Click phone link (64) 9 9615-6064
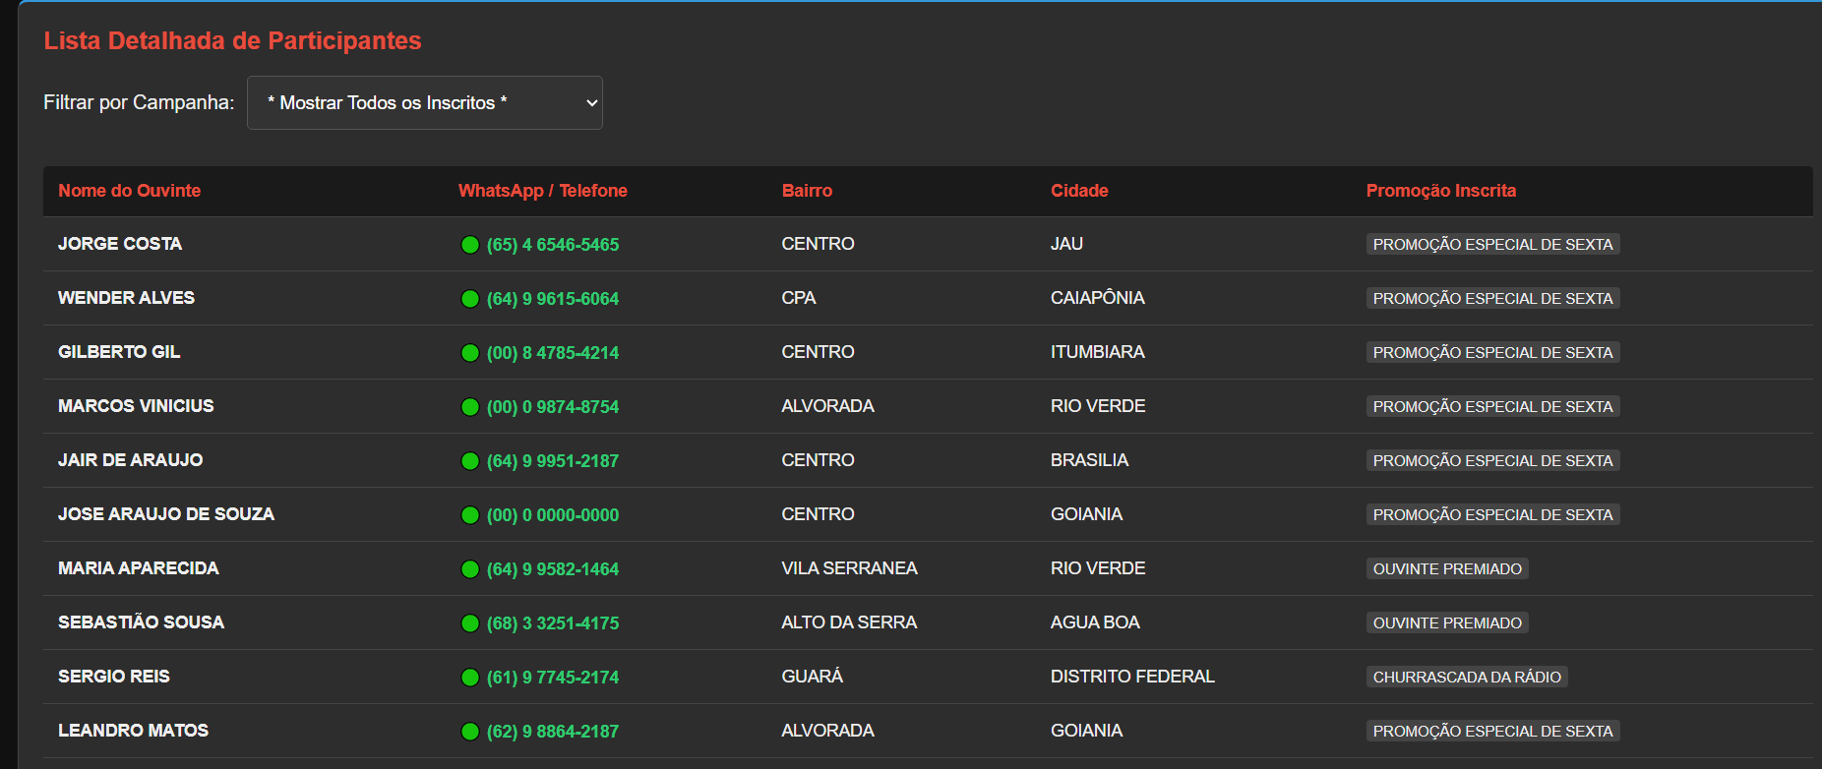The image size is (1822, 769). click(x=553, y=299)
